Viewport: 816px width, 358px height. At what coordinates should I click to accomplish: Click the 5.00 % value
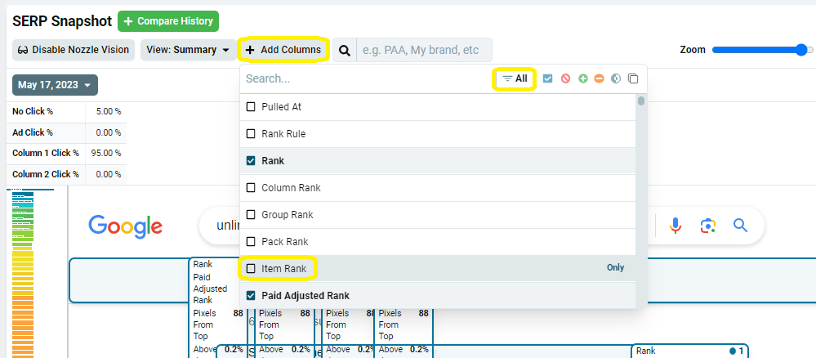click(109, 111)
